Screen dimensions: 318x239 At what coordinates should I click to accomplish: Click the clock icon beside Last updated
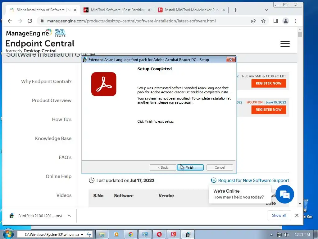pos(92,180)
